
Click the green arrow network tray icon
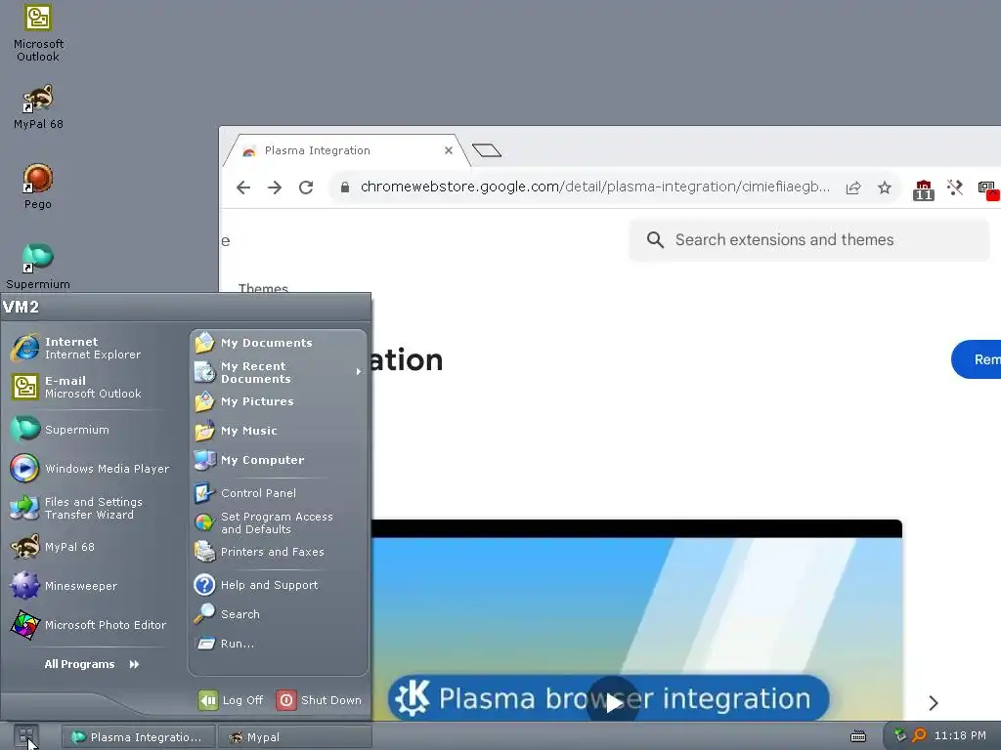[x=900, y=734]
